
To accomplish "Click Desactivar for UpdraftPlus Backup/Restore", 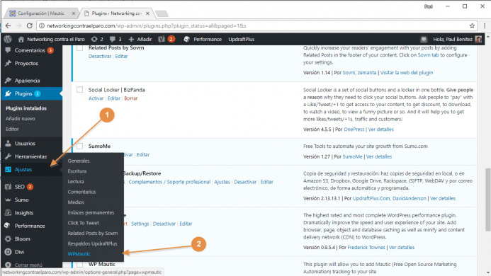I will pos(245,182).
